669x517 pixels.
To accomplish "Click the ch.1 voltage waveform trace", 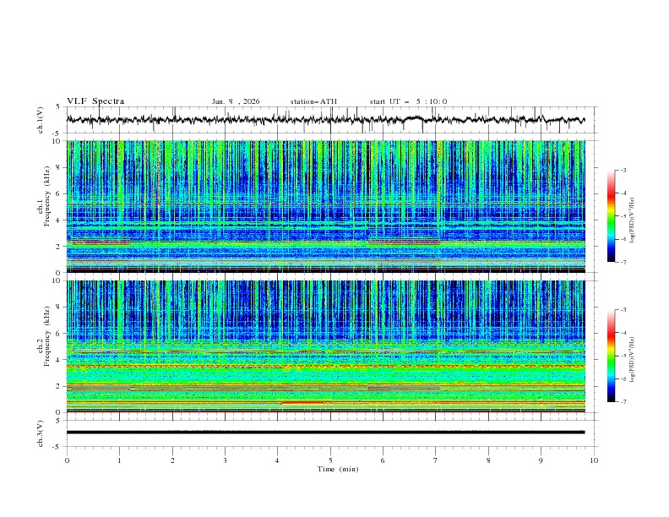I will tap(325, 120).
